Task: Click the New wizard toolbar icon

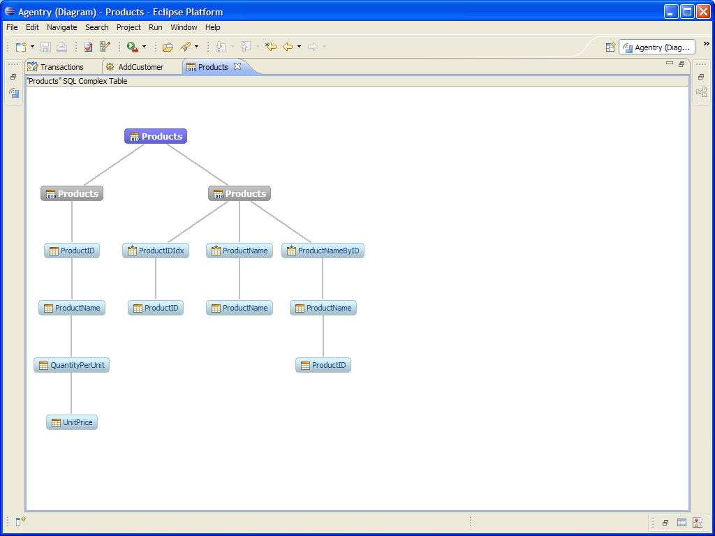Action: pos(21,47)
